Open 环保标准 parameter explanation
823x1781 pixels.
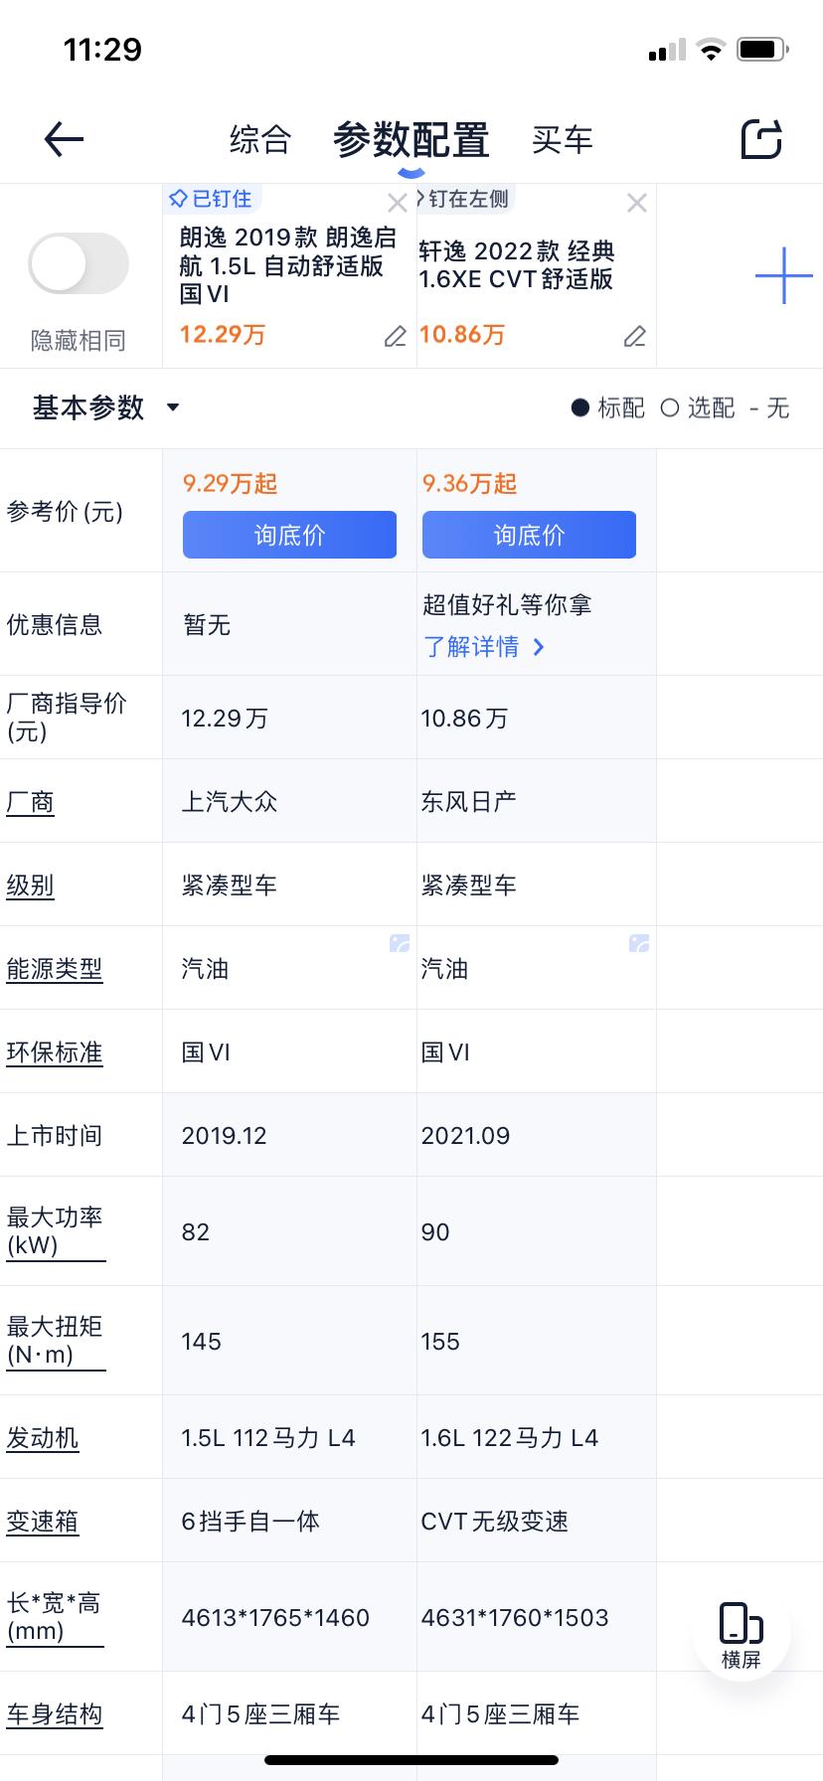[55, 1052]
